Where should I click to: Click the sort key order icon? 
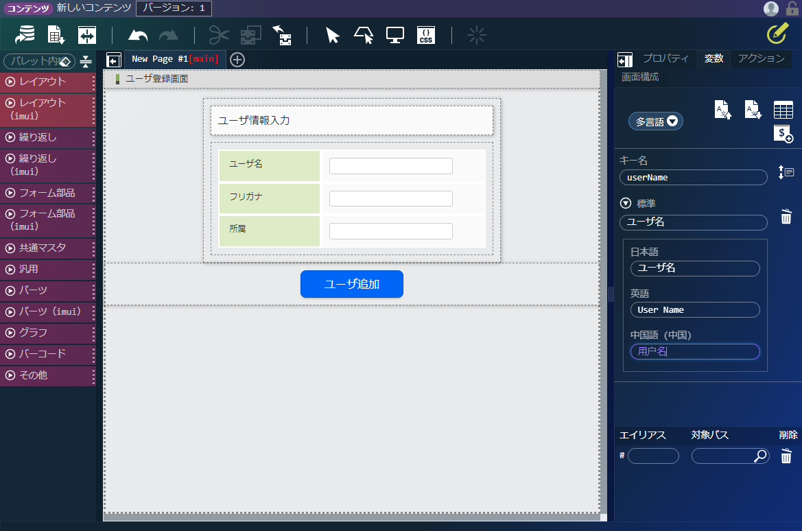pyautogui.click(x=786, y=172)
